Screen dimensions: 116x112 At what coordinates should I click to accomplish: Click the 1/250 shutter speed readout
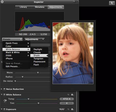pyautogui.click(x=44, y=34)
